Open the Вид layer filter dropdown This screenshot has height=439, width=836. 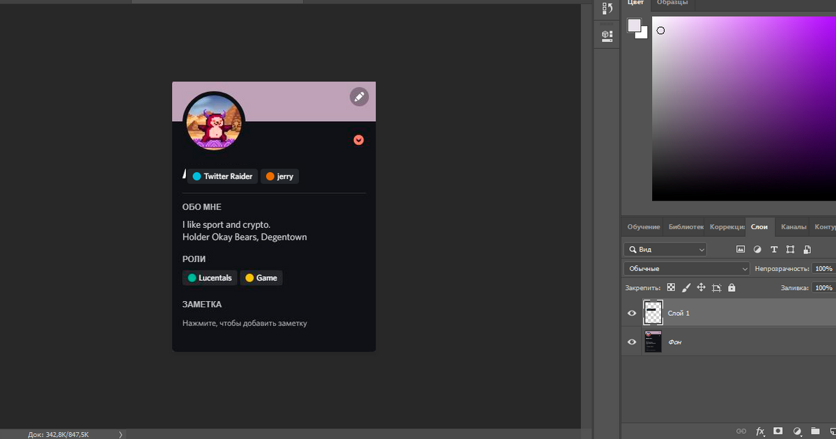pyautogui.click(x=665, y=249)
